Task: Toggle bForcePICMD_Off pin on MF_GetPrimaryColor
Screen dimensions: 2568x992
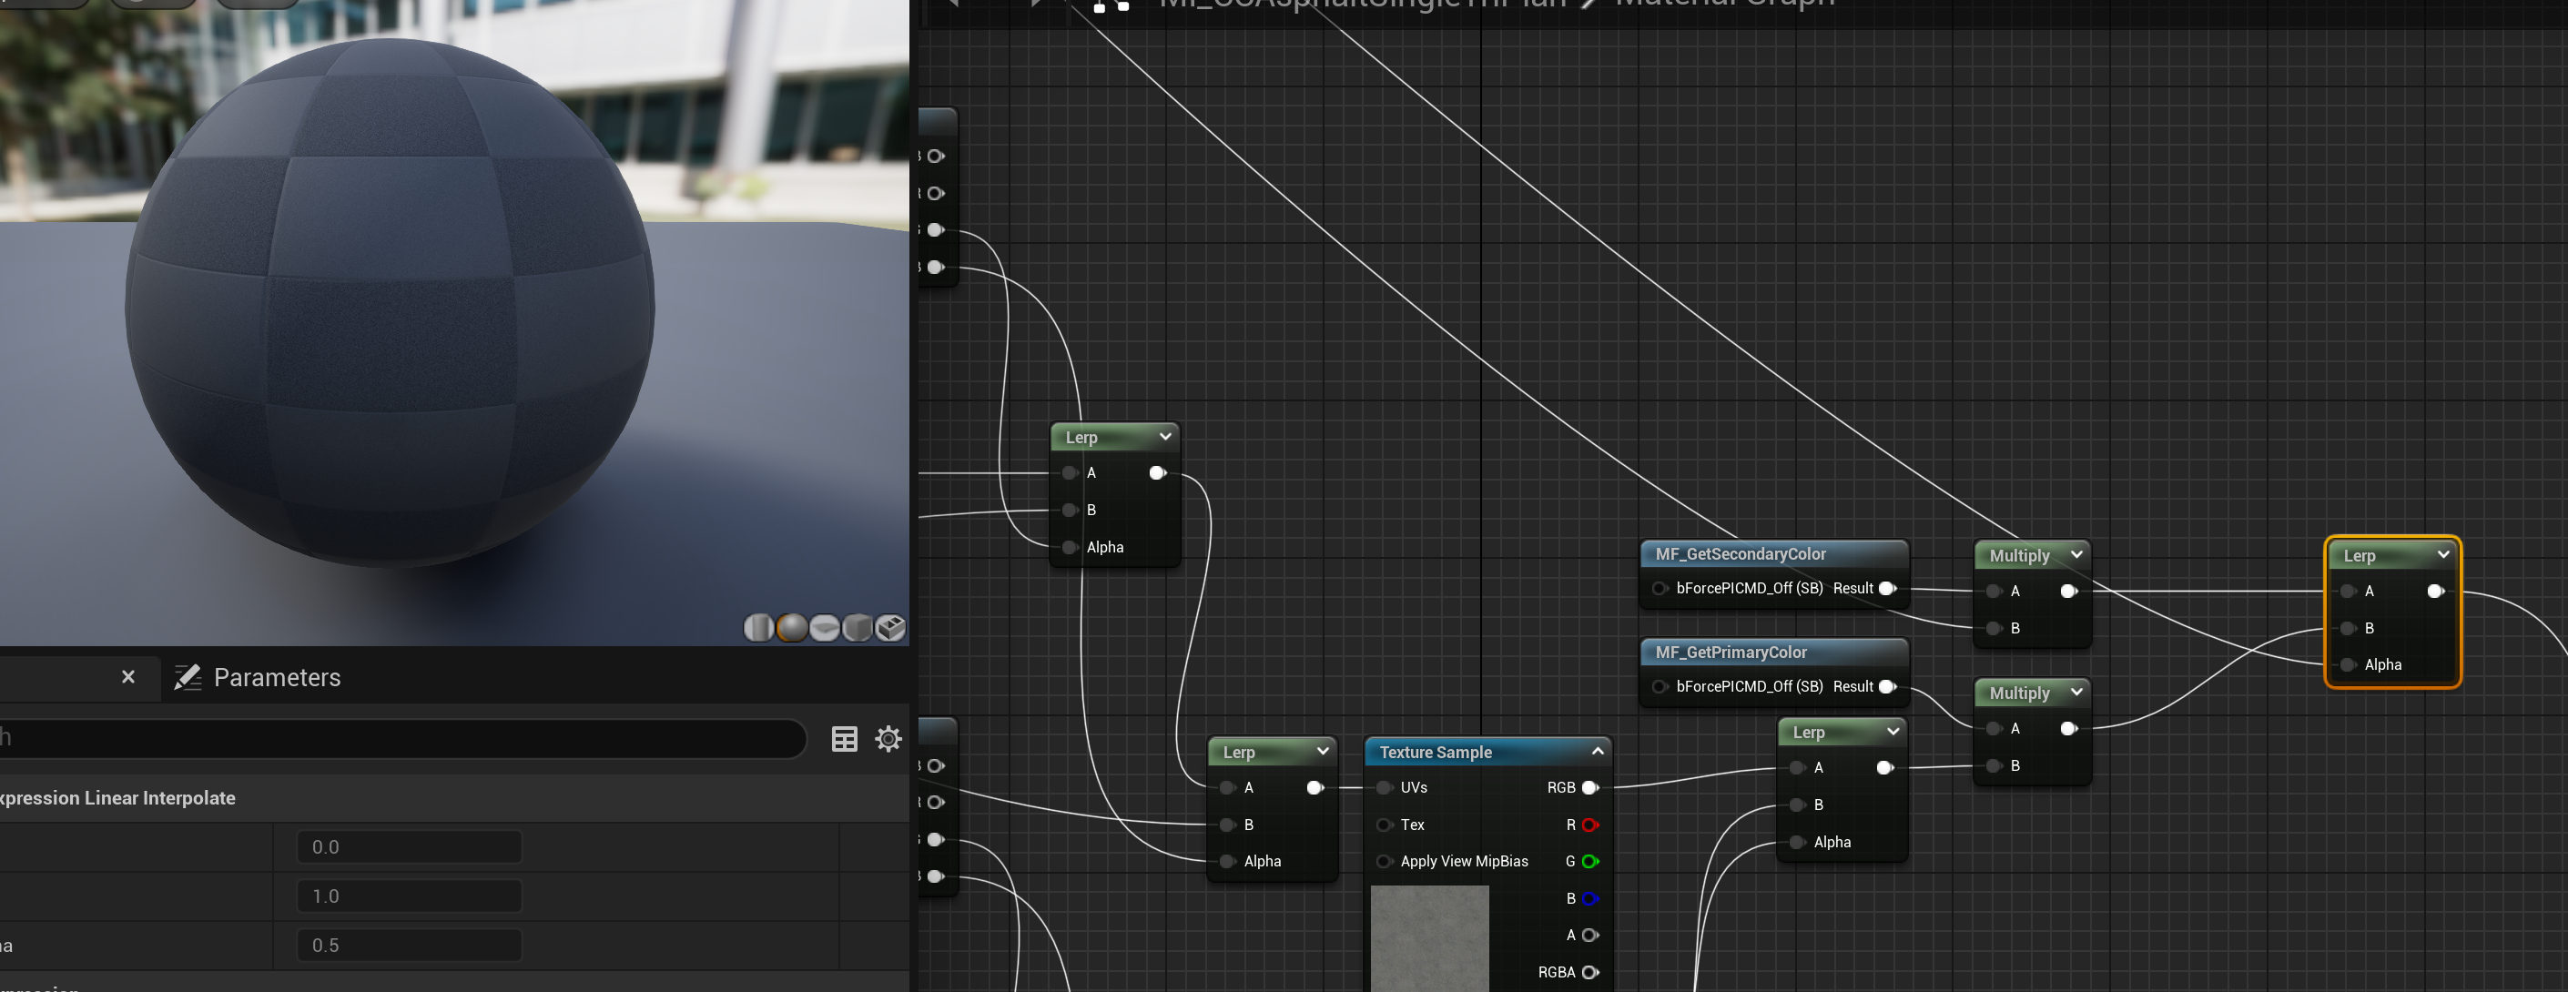Action: point(1660,687)
